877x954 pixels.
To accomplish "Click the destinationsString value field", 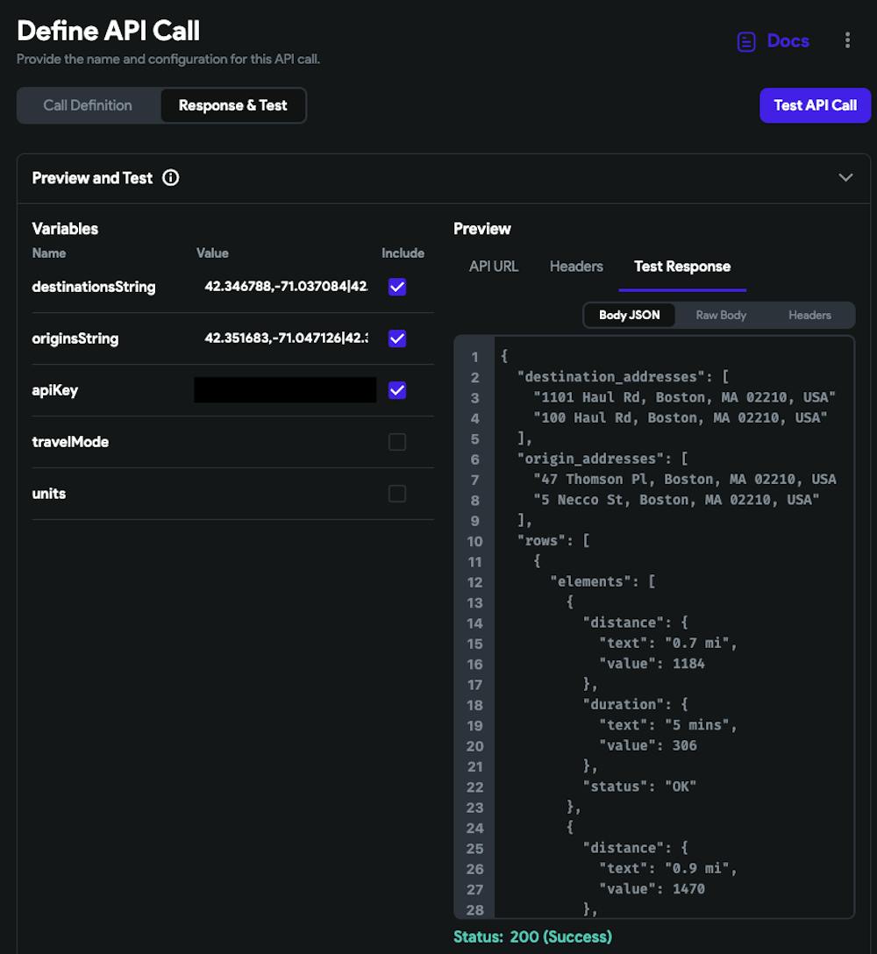I will tap(286, 287).
